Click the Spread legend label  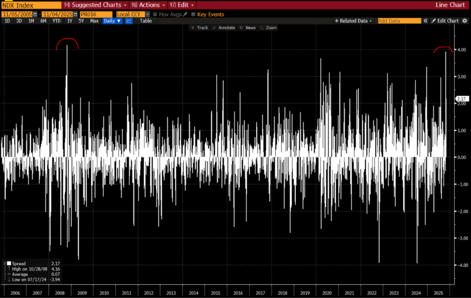click(19, 264)
